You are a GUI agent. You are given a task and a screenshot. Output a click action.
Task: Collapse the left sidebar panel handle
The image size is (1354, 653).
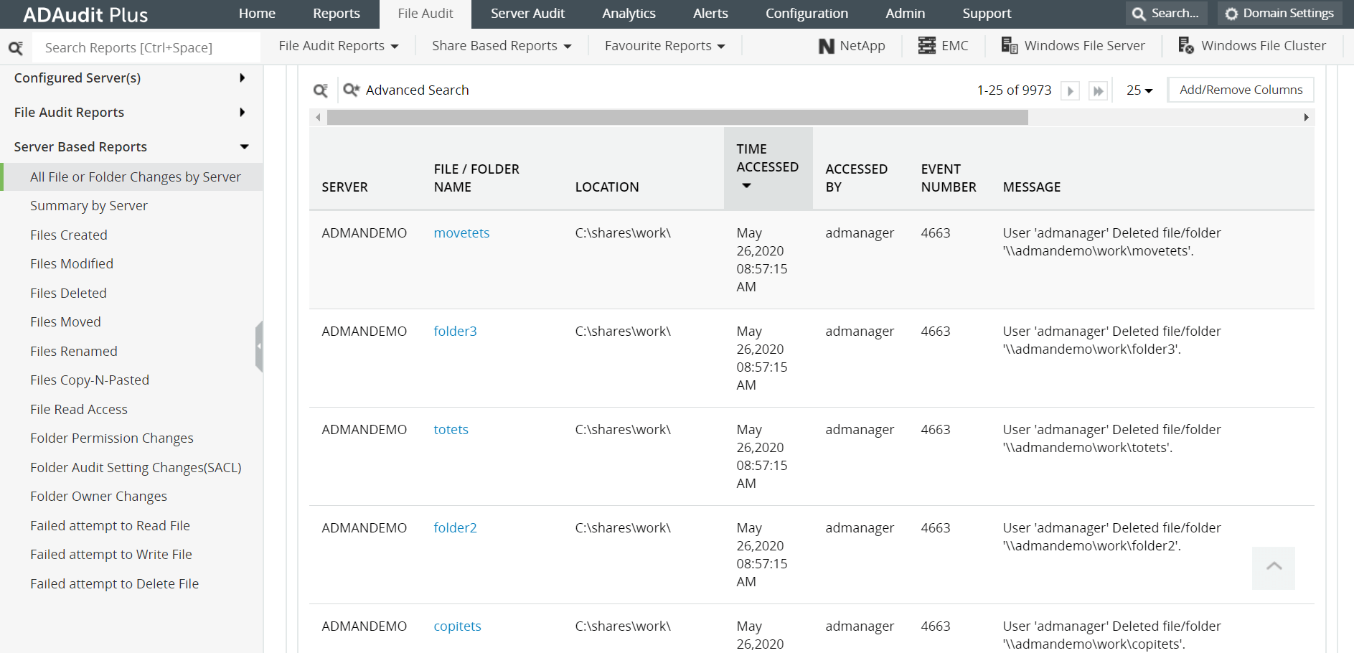pos(259,347)
